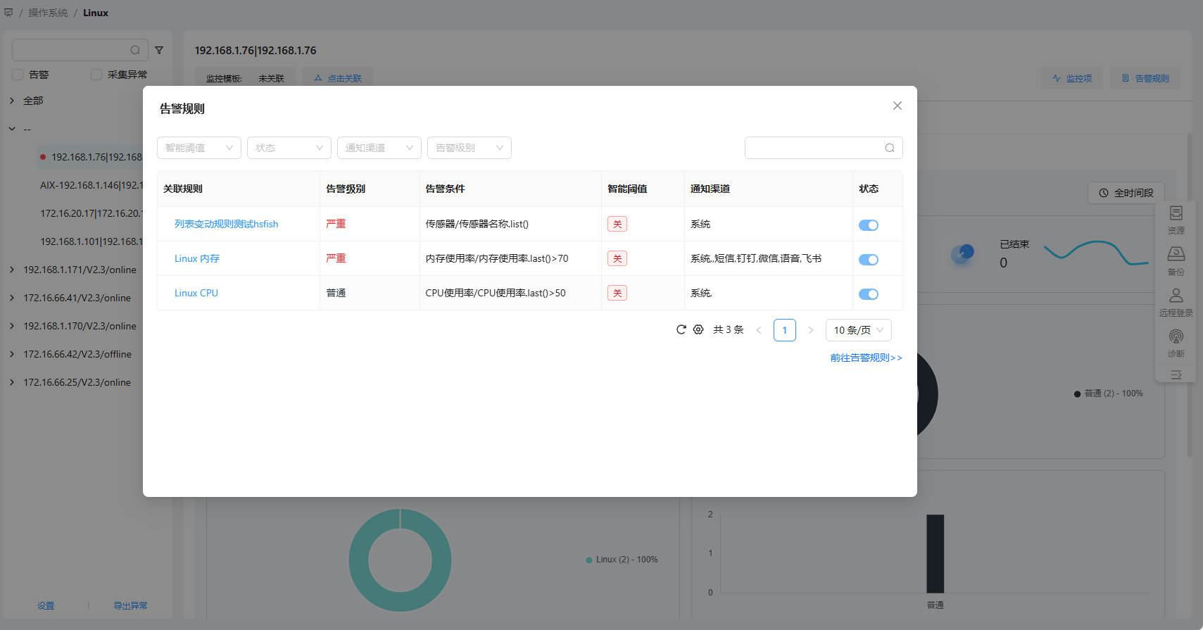The image size is (1203, 630).
Task: Go to next page arrow
Action: coord(811,330)
